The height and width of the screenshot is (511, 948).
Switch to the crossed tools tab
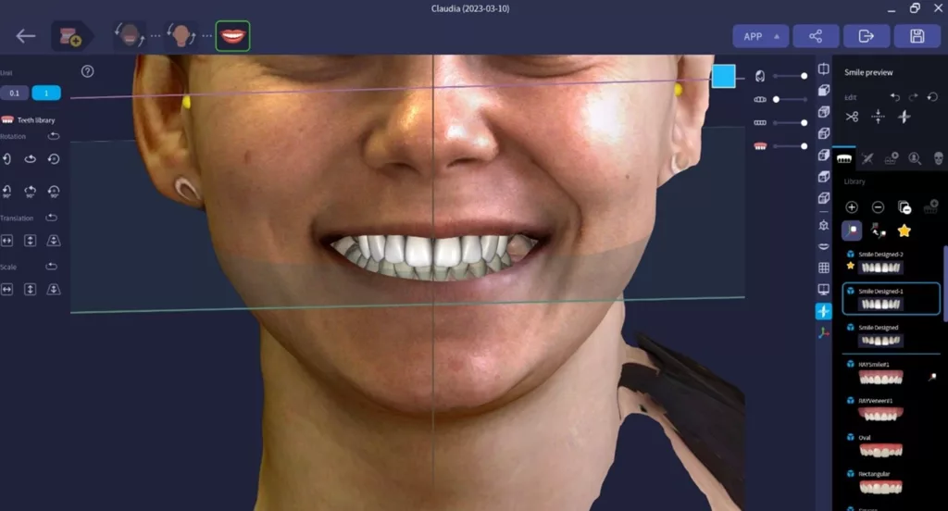(867, 158)
